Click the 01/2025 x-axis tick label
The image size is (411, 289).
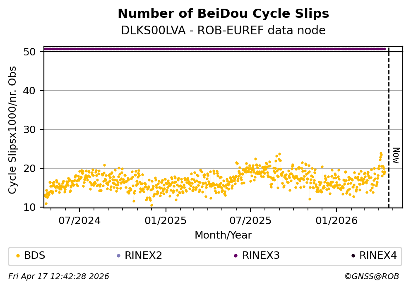coord(165,221)
